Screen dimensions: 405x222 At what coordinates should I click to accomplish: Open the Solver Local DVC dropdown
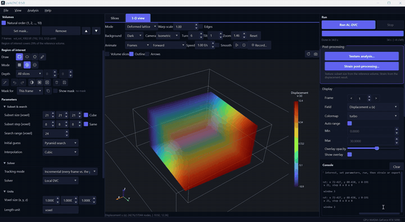click(x=60, y=181)
